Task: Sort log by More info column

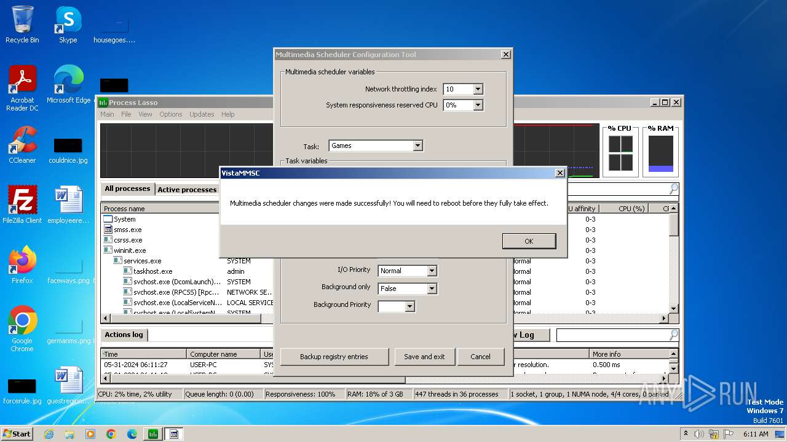Action: coord(628,354)
